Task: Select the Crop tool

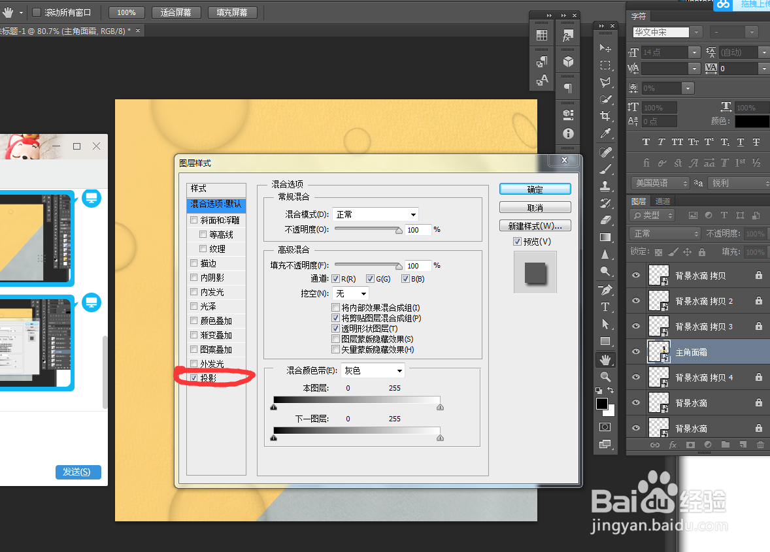Action: coord(605,116)
